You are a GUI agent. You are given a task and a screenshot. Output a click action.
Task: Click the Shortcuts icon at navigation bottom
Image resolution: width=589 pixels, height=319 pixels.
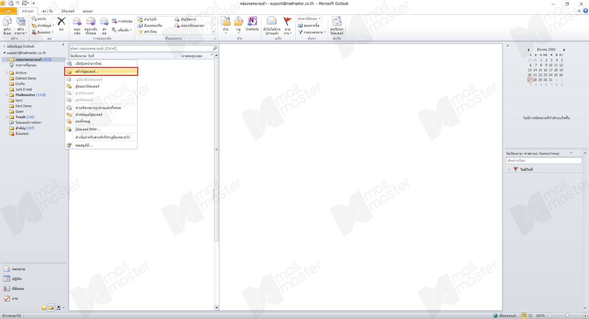(x=58, y=308)
